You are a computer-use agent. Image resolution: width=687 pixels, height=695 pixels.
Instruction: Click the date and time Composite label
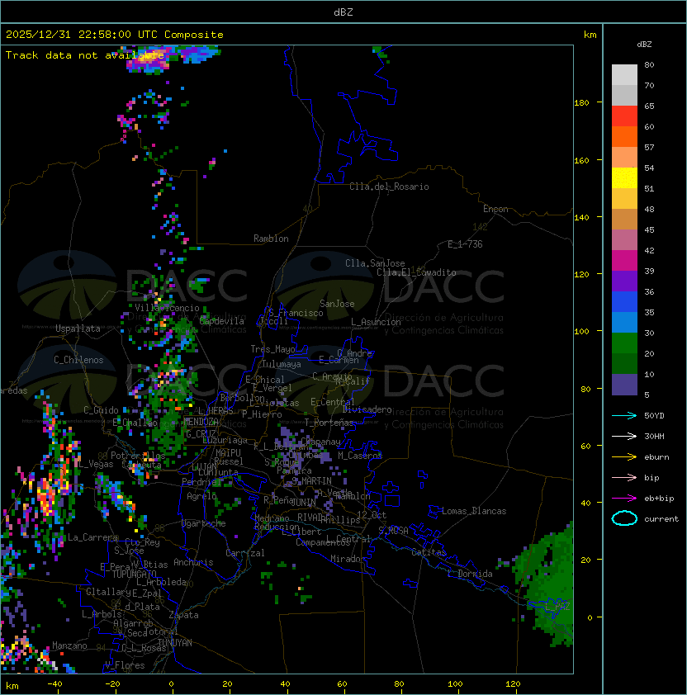pos(115,35)
